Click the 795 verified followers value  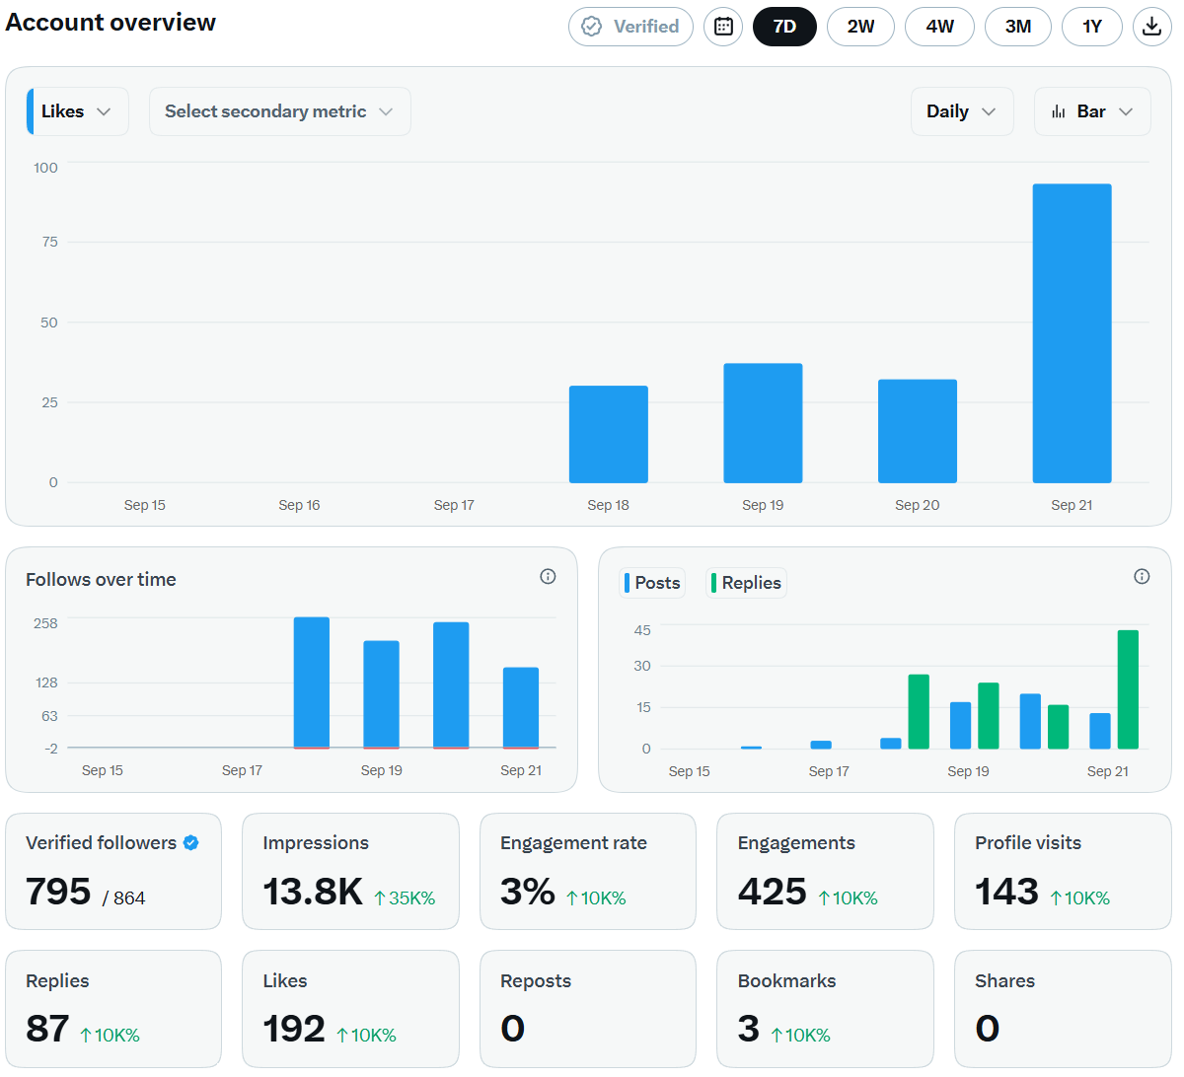pyautogui.click(x=58, y=892)
